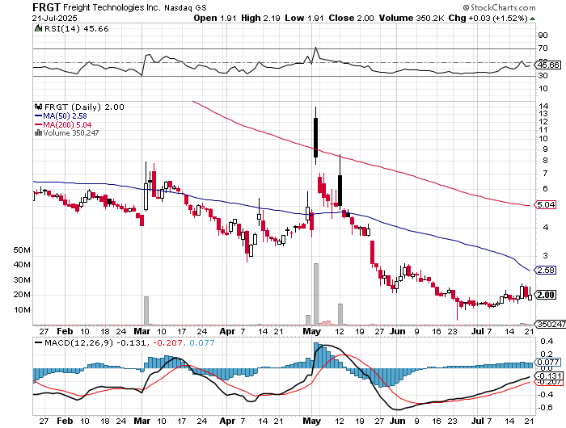Click the March volume spike bar

click(x=146, y=311)
